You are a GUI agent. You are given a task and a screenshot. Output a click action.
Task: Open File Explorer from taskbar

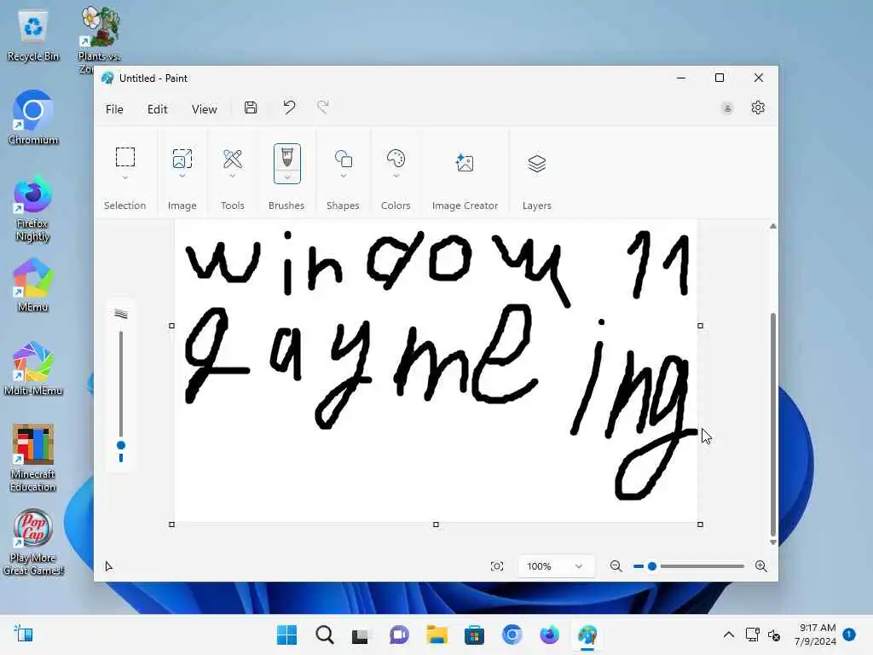[x=437, y=635]
